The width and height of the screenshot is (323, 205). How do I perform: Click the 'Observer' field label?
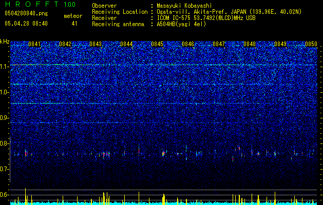coord(104,6)
